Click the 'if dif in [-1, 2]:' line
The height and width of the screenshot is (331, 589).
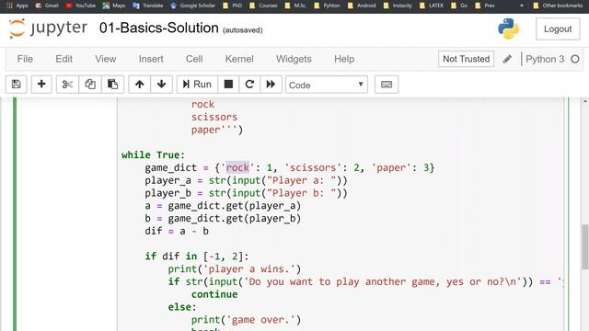click(x=197, y=257)
